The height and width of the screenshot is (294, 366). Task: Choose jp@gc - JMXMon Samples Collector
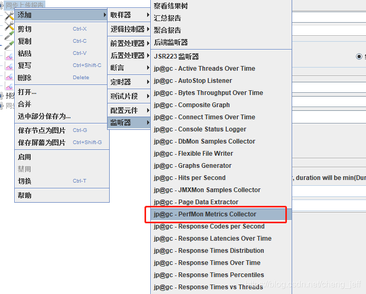(221, 190)
